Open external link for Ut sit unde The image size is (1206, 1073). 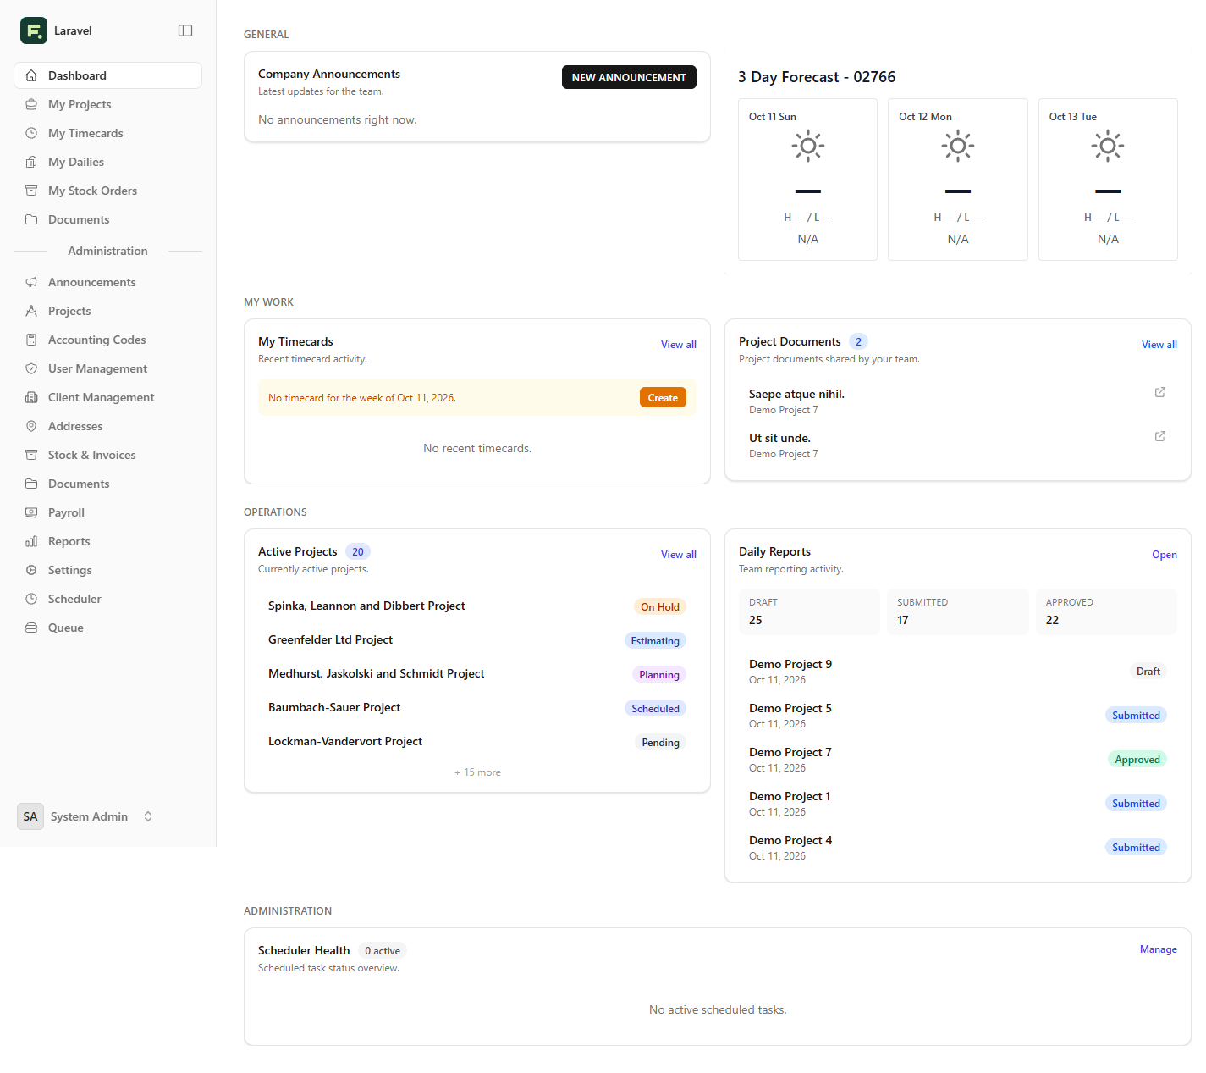point(1160,436)
